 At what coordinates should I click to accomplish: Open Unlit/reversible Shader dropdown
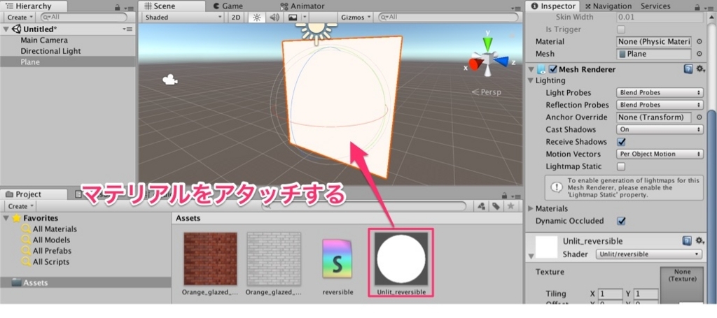(x=649, y=254)
